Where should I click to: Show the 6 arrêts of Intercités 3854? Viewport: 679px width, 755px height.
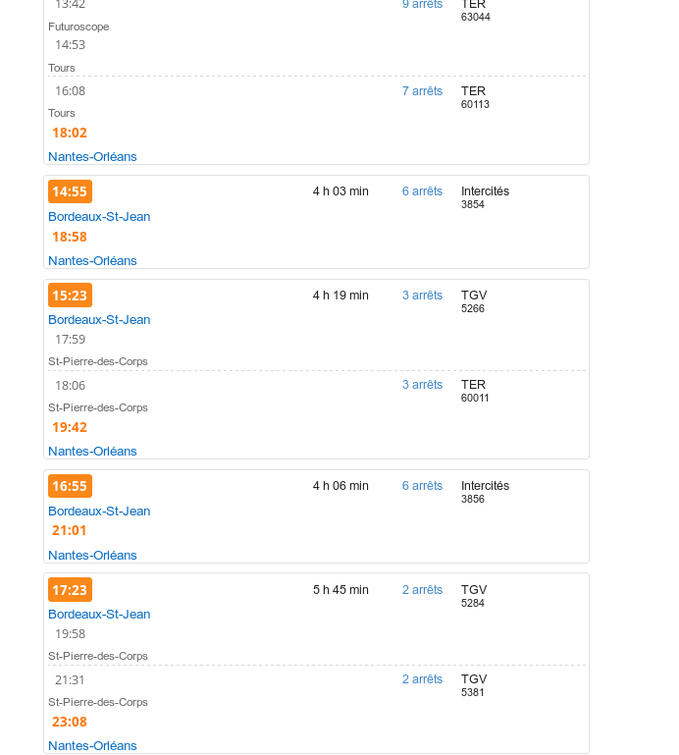[x=422, y=191]
